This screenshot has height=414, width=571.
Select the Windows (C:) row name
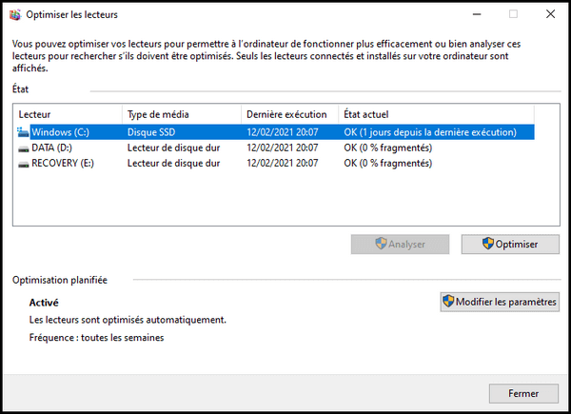(x=61, y=132)
